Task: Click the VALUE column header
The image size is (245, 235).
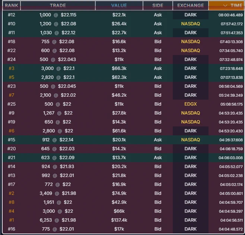Action: pyautogui.click(x=119, y=6)
